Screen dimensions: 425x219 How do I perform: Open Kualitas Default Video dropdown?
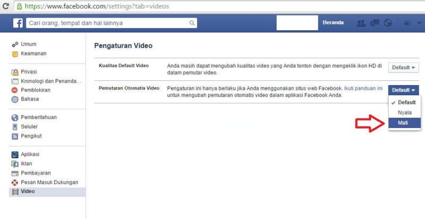403,68
